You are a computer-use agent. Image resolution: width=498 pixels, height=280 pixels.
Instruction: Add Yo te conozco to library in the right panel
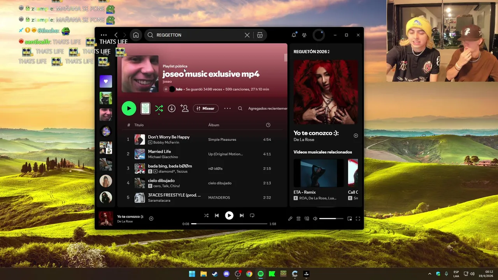click(x=356, y=136)
